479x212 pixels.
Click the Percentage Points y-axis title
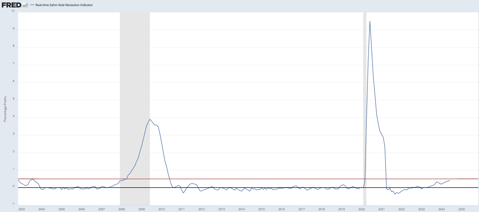[5, 109]
